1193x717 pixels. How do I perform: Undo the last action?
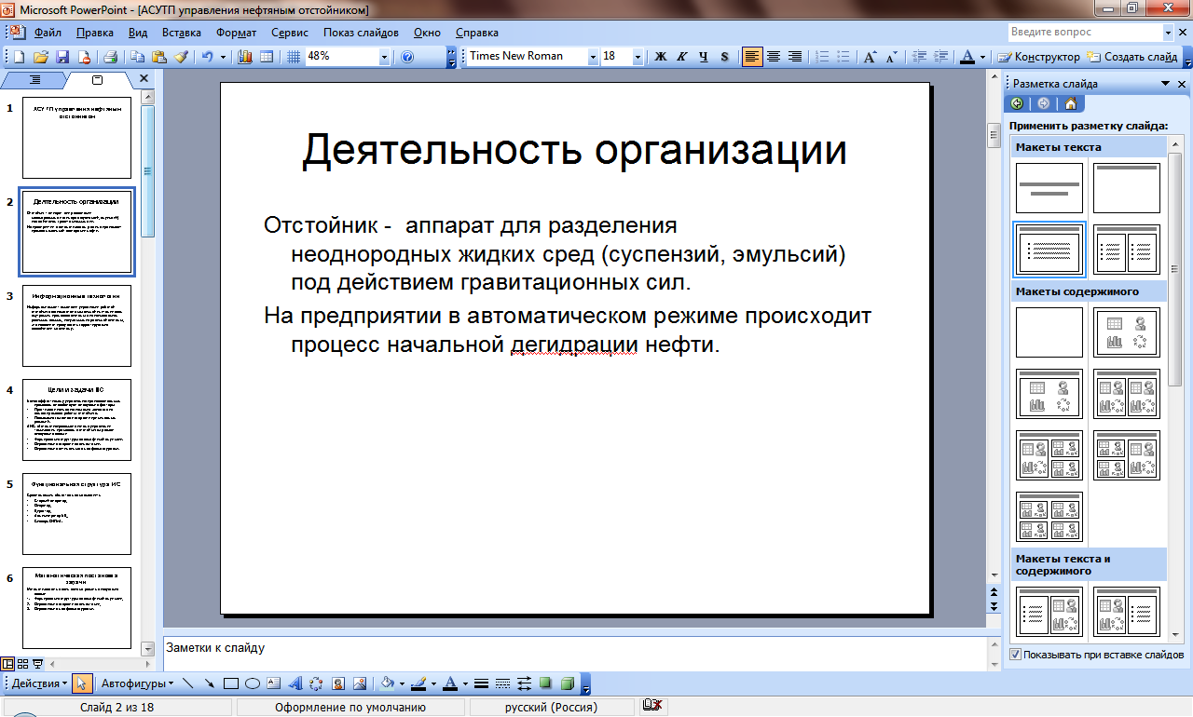point(207,57)
